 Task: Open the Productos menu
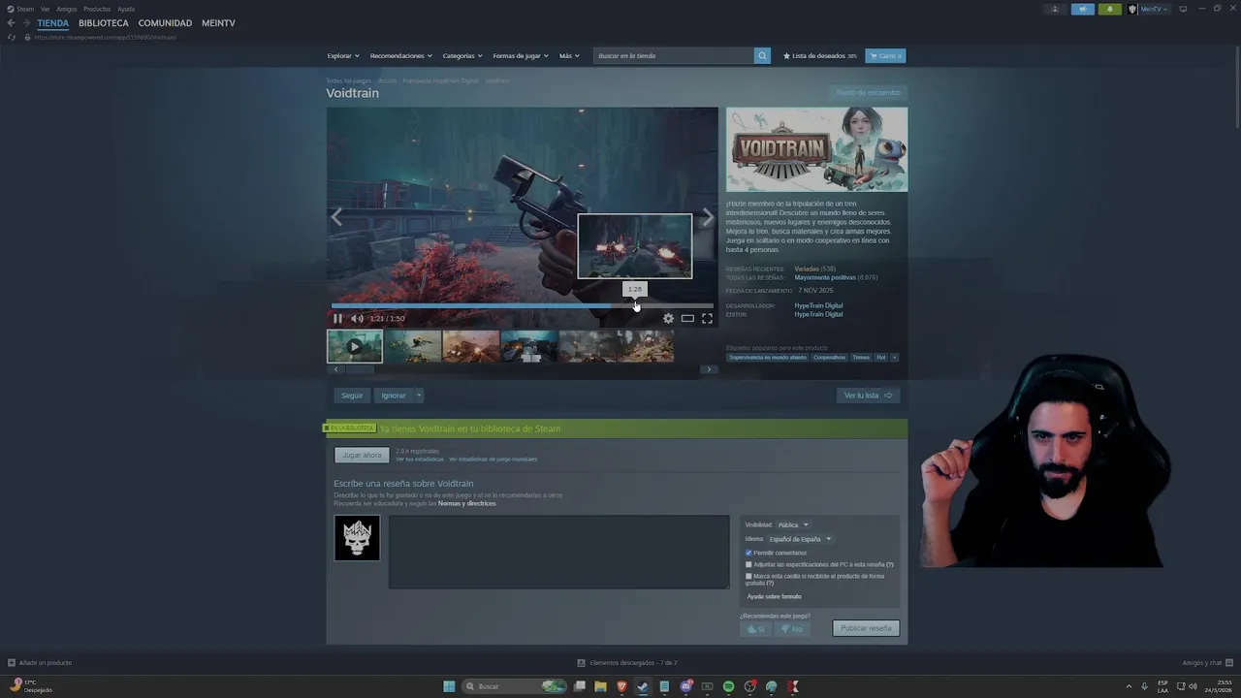97,9
